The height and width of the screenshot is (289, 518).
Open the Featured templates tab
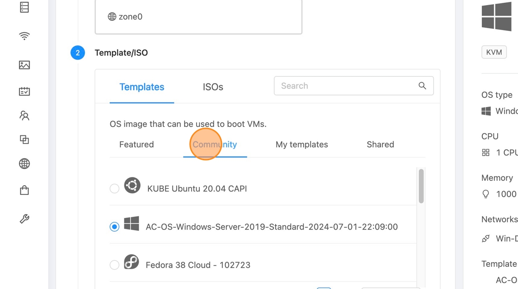[x=136, y=144]
